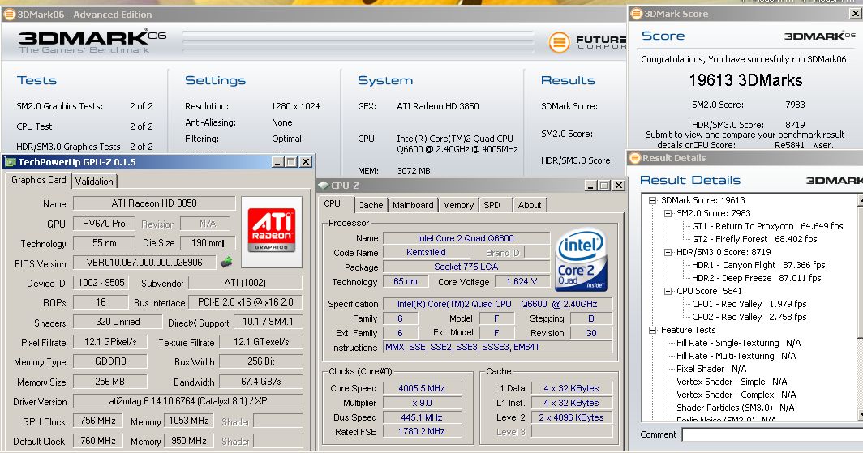Select Vertex Shader - Complex row
Image resolution: width=863 pixels, height=453 pixels.
(x=736, y=395)
